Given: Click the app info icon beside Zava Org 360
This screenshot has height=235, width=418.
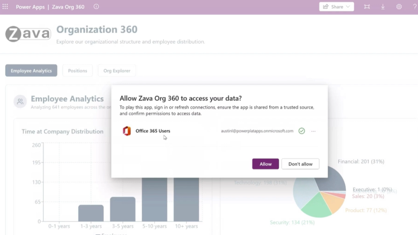Looking at the screenshot, I should [96, 7].
